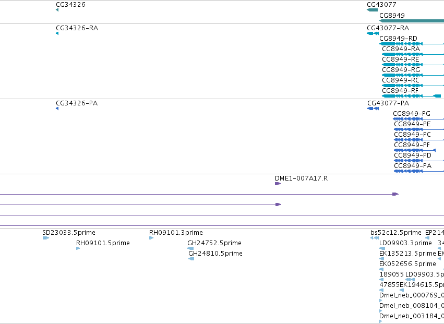Open the CG8949-RA transcript label

point(401,49)
